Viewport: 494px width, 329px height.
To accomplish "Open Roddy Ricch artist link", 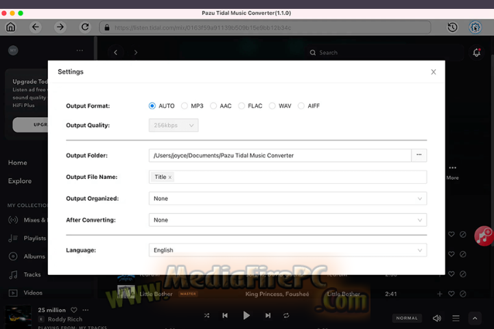I will pyautogui.click(x=65, y=319).
